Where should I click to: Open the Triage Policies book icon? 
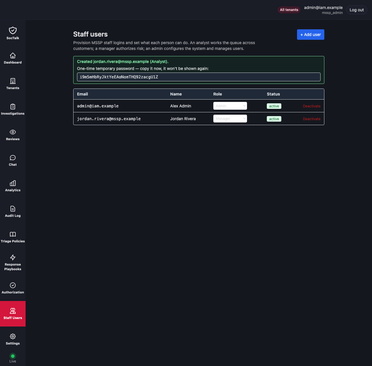click(13, 234)
